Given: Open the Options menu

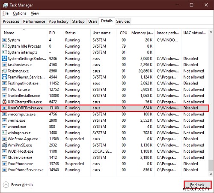Looking at the screenshot, I should click(x=20, y=13).
